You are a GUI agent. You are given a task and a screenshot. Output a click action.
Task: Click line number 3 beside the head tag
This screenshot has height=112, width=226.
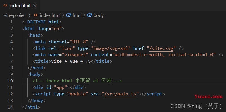tap(12, 35)
